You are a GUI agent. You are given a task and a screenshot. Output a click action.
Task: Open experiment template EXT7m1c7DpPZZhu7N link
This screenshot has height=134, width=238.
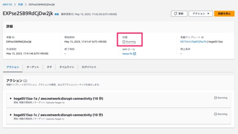coord(193,42)
